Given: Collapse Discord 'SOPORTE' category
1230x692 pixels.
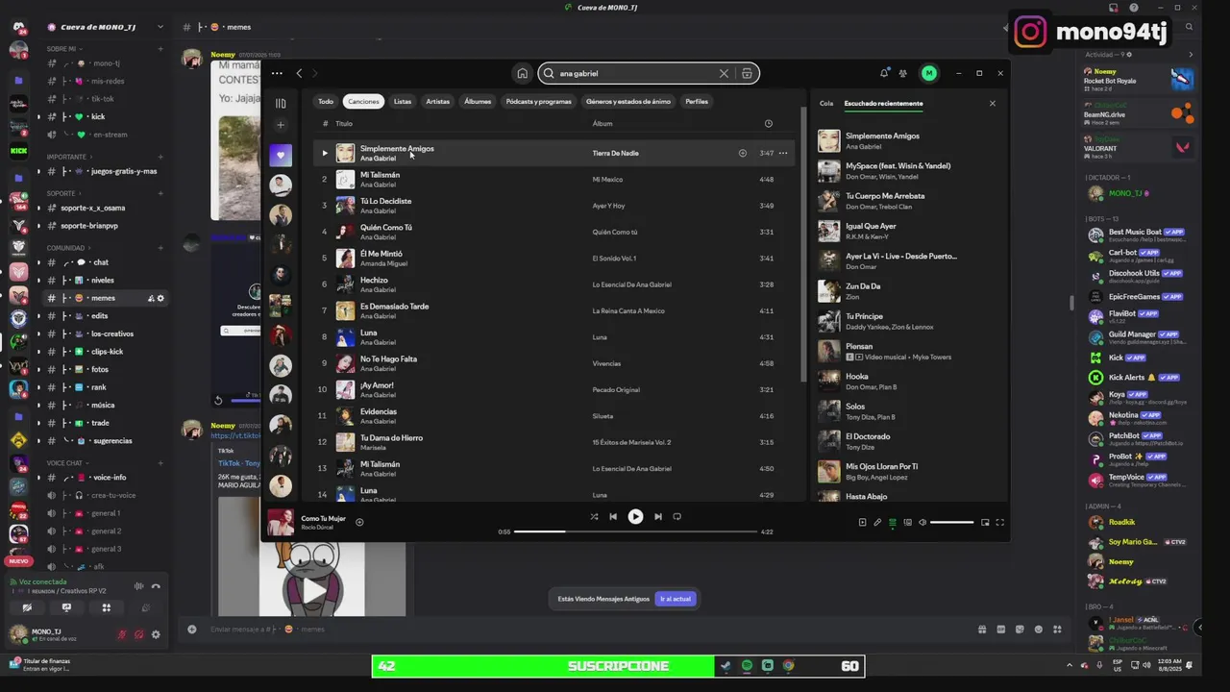Looking at the screenshot, I should tap(61, 193).
